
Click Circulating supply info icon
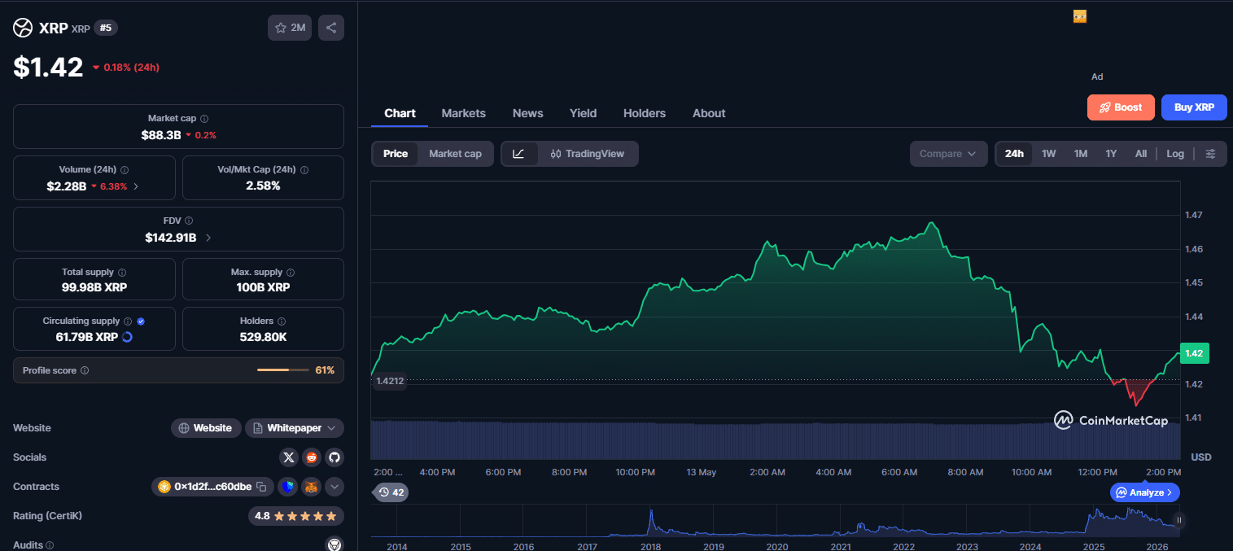point(128,321)
